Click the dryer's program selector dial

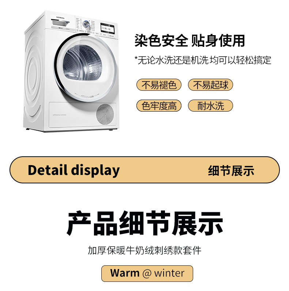tap(86, 24)
